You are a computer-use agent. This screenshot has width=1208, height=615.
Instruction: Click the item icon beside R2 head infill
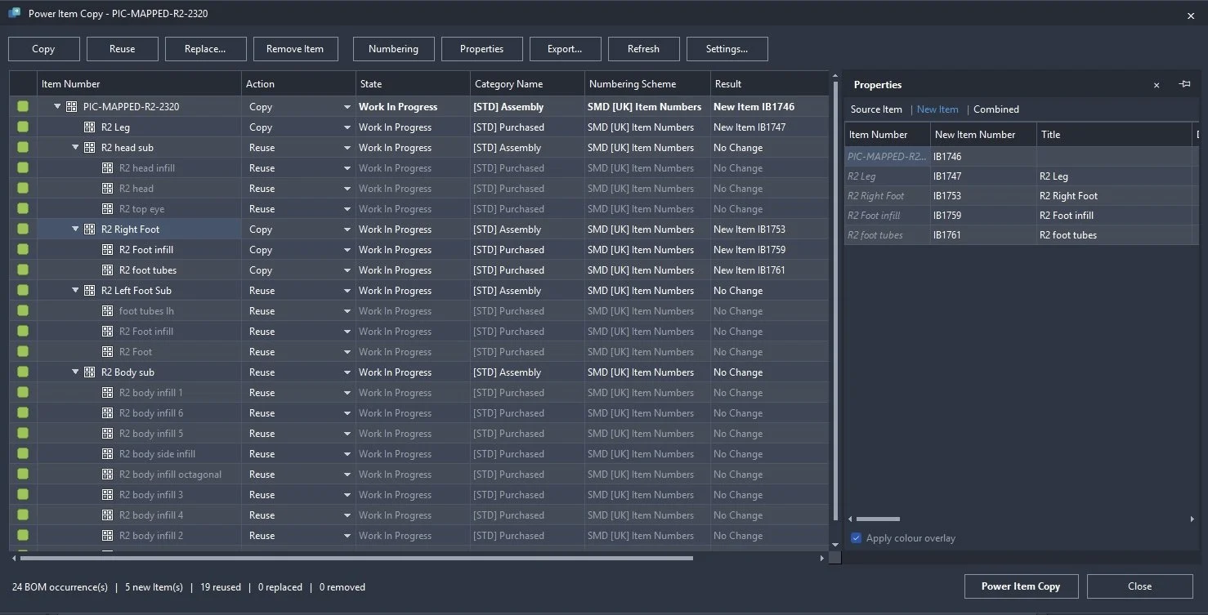pos(107,168)
